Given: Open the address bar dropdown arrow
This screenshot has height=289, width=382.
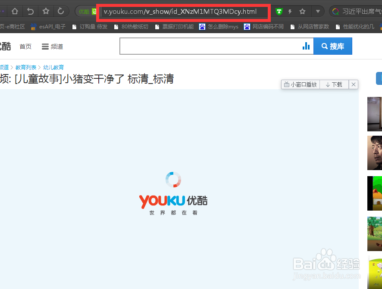Looking at the screenshot, I should pos(318,12).
